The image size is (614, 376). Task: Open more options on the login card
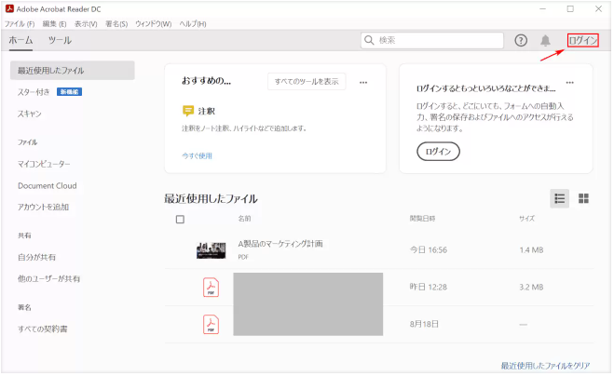tap(570, 82)
